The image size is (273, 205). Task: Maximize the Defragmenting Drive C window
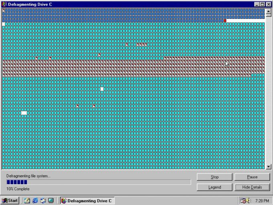[262, 4]
